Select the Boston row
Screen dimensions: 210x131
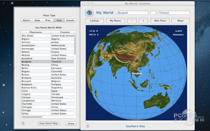click(47, 75)
